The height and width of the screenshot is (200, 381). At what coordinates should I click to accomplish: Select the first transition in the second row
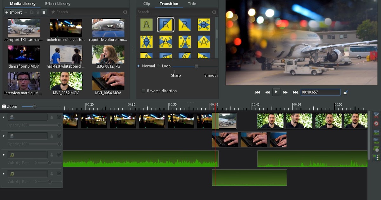(x=146, y=42)
